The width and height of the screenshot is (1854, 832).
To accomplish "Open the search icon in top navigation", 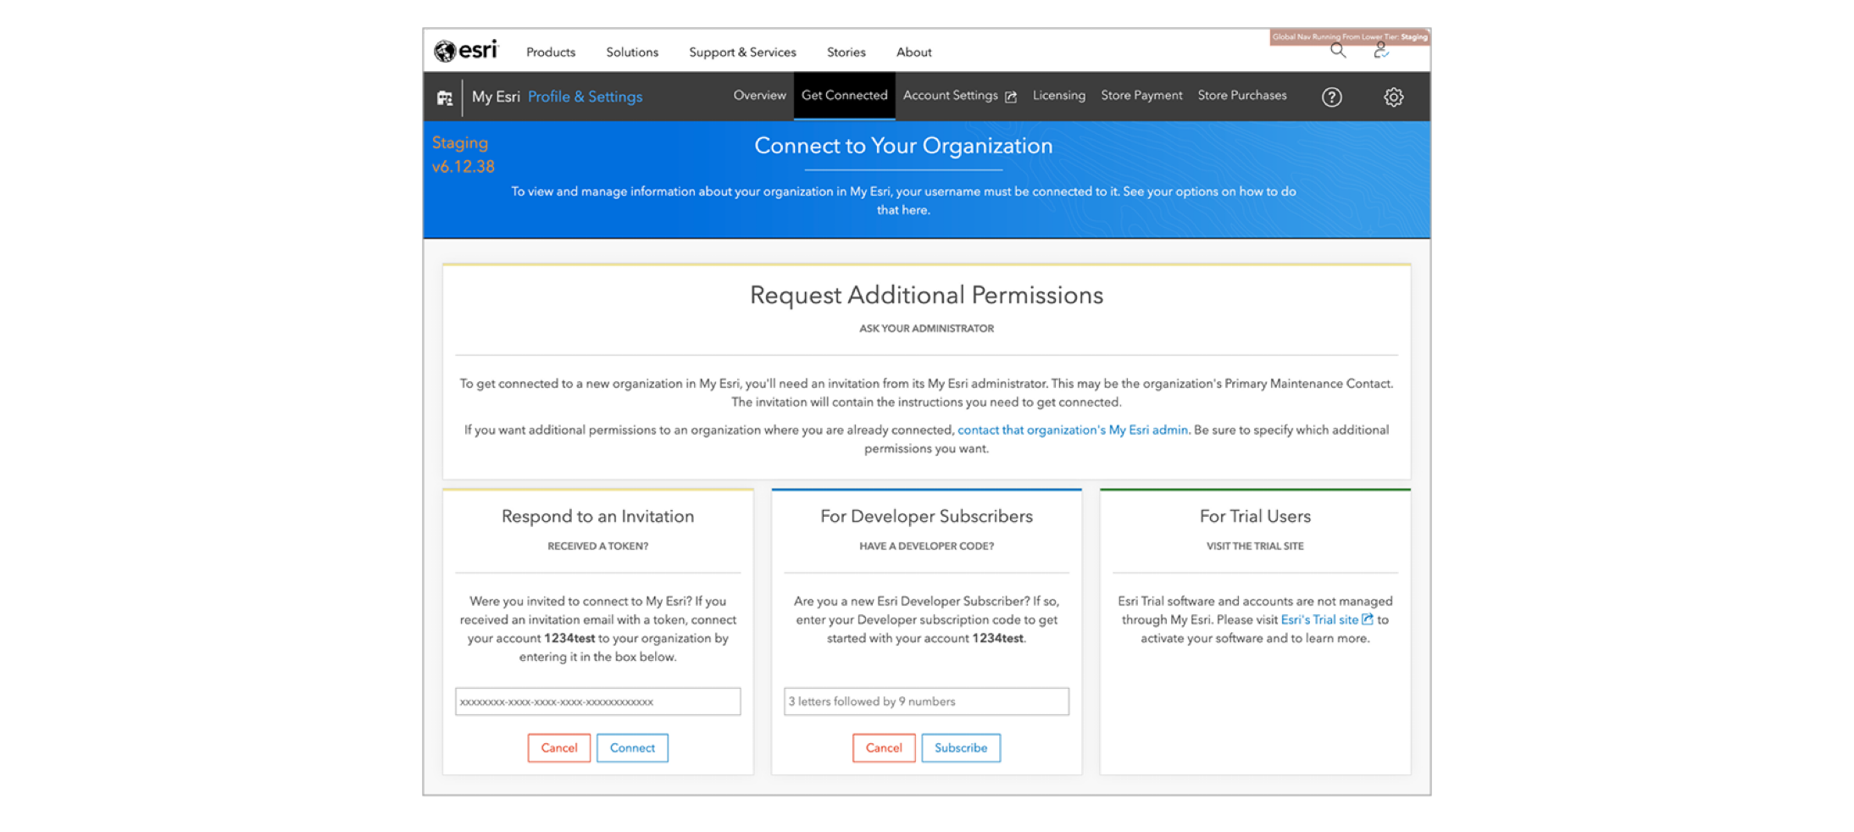I will (x=1338, y=51).
